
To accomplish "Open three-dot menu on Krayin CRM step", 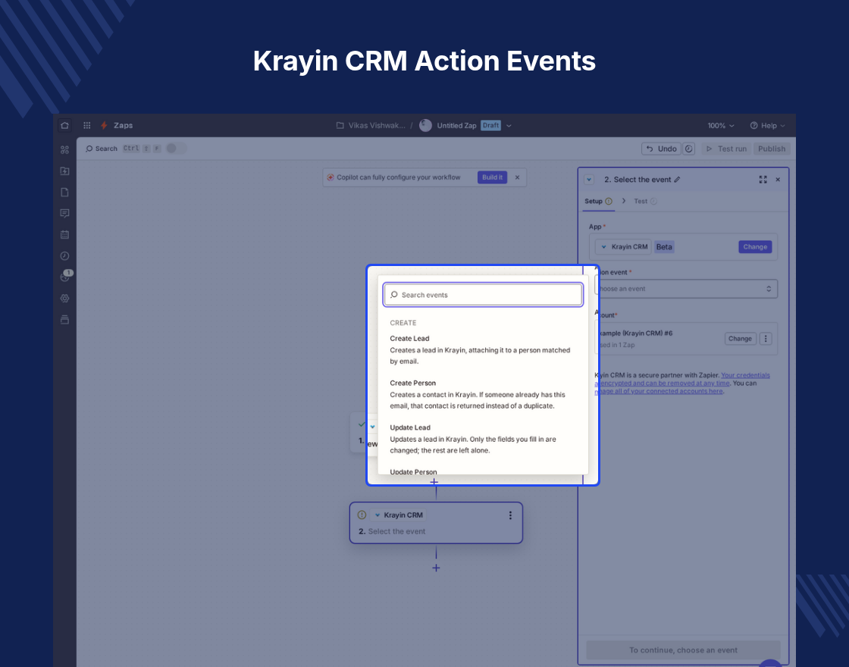I will tap(510, 515).
